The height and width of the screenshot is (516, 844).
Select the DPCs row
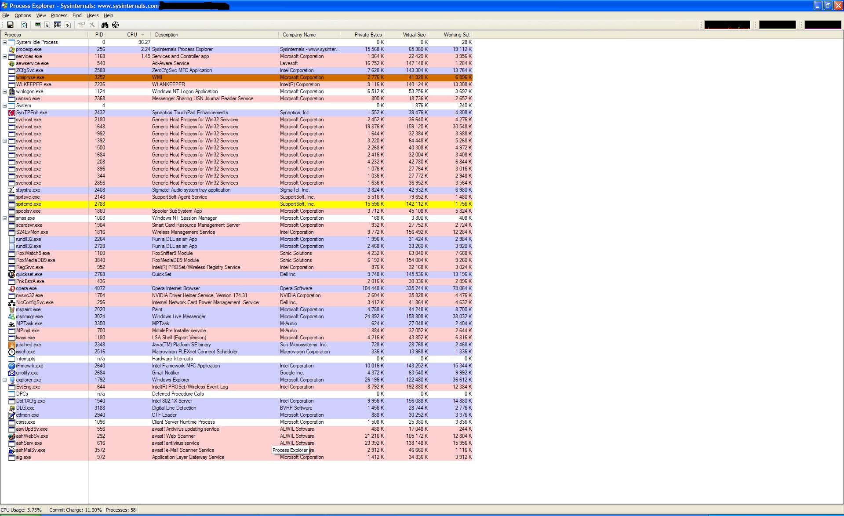(x=236, y=394)
